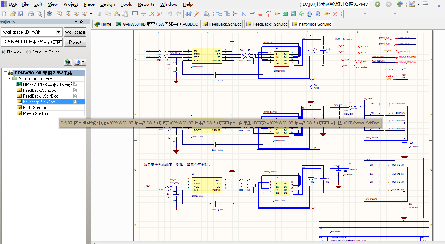445x244 pixels.
Task: Open the File menu
Action: click(25, 4)
